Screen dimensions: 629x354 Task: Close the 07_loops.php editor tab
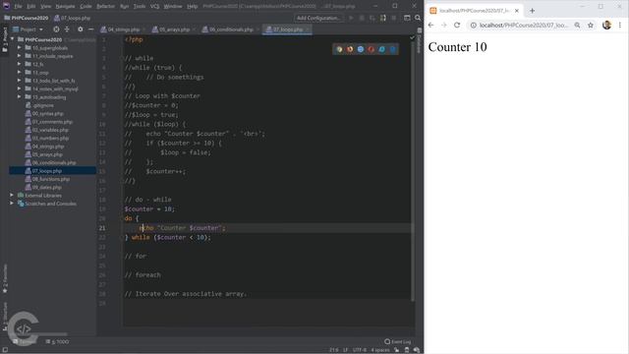(x=308, y=29)
